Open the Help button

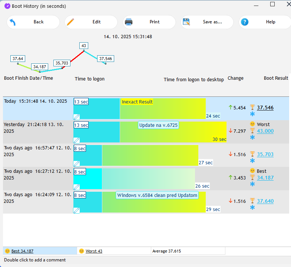[265, 22]
